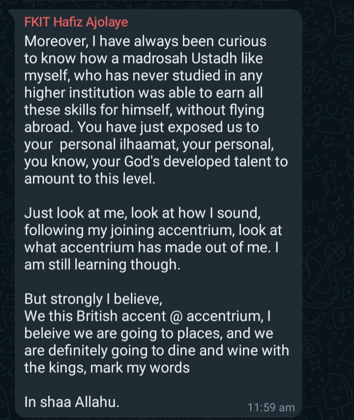Screen dimensions: 354x420
Task: Tap "are definitely going to dine and wine with"
Action: (x=157, y=350)
